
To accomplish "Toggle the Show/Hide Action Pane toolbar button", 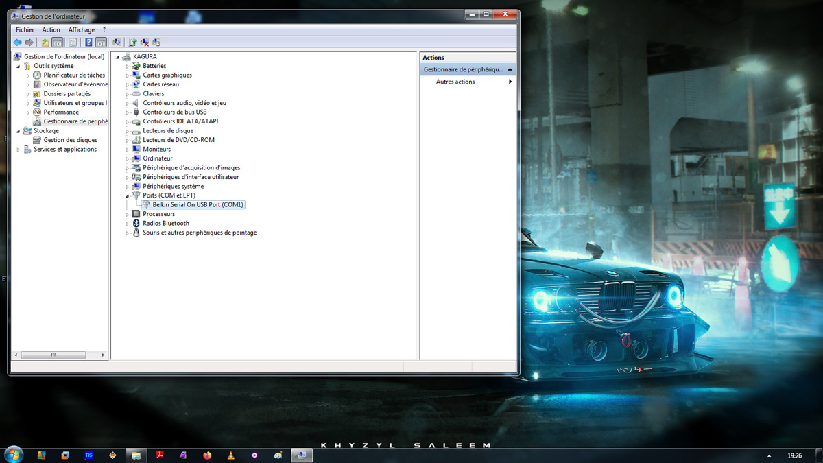I will 101,43.
